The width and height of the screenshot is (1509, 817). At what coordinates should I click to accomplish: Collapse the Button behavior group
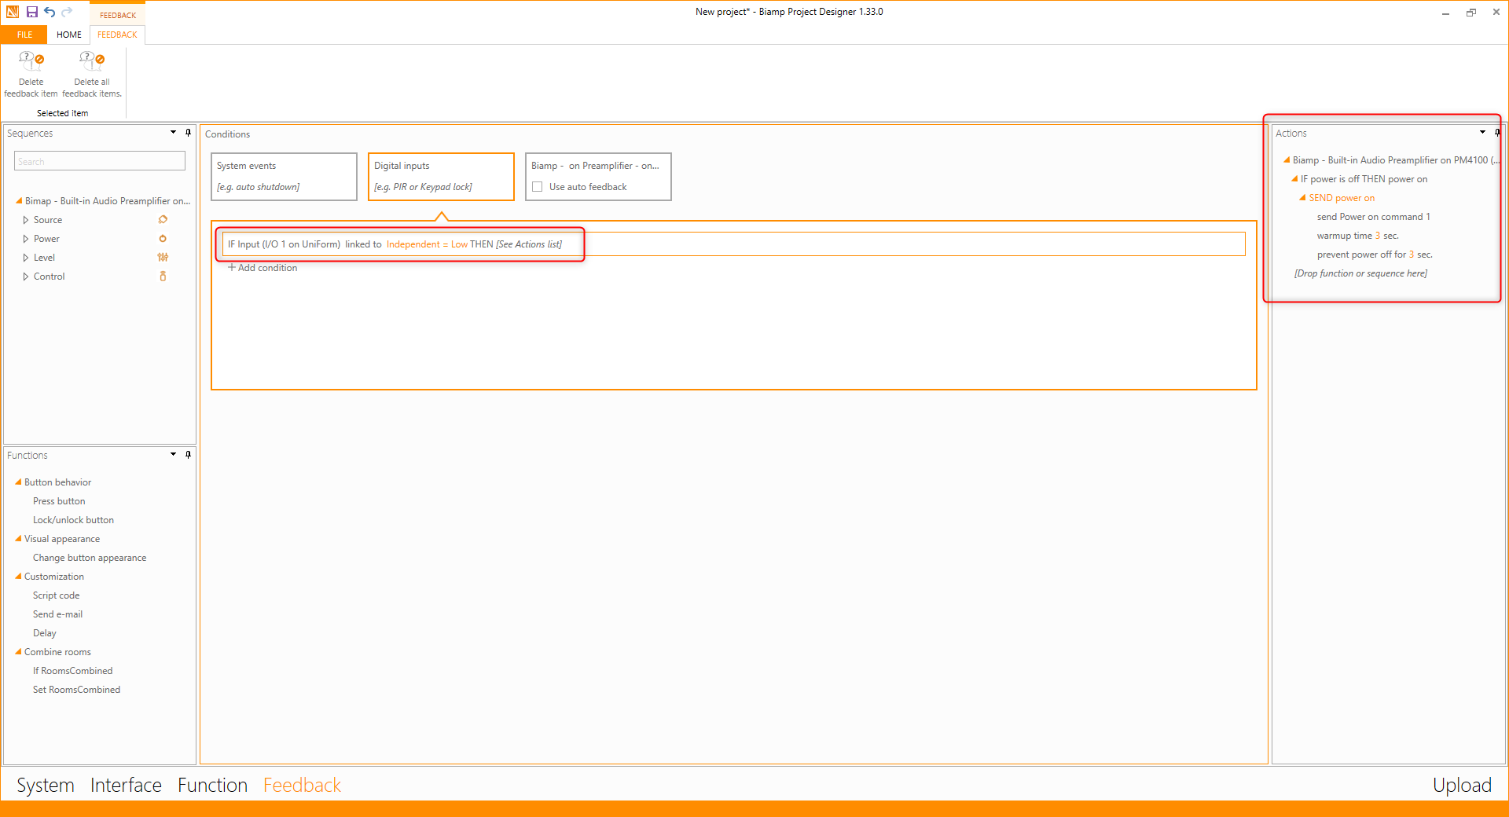(18, 482)
